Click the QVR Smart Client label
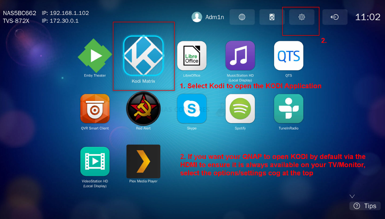The image size is (385, 219). [x=95, y=128]
